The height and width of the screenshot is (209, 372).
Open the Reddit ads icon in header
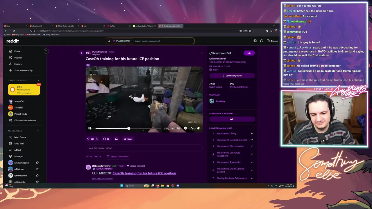coord(255,41)
